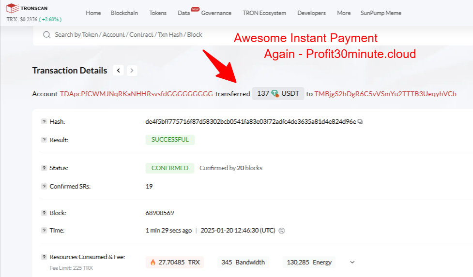This screenshot has width=473, height=277.
Task: Click help icon beside Resources Consumed & Fee
Action: click(x=44, y=257)
